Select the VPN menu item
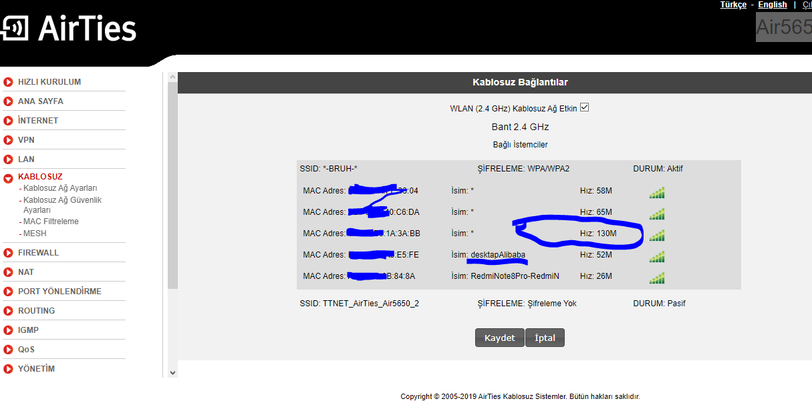Viewport: 812px width, 415px height. (26, 140)
